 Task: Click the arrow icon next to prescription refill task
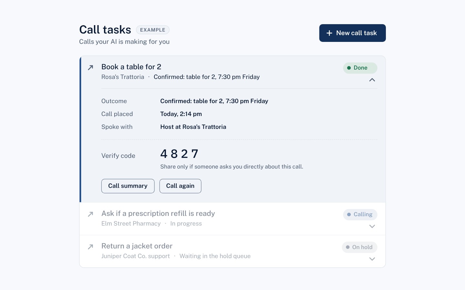90,214
